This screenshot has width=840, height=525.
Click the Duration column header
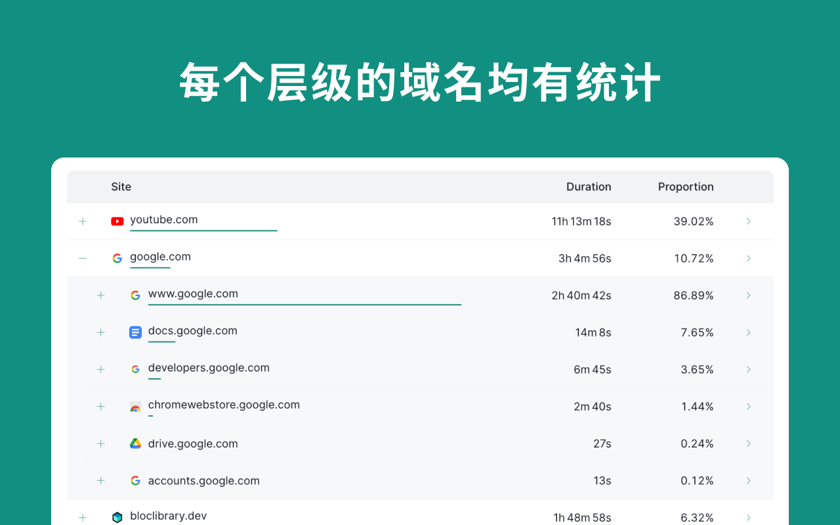pos(589,186)
